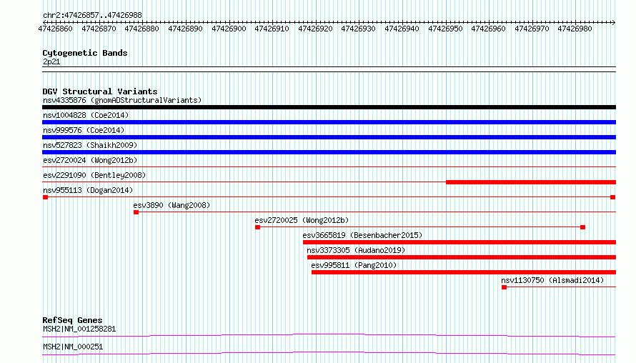
Task: Click ruler position 47426890
Action: [x=185, y=29]
